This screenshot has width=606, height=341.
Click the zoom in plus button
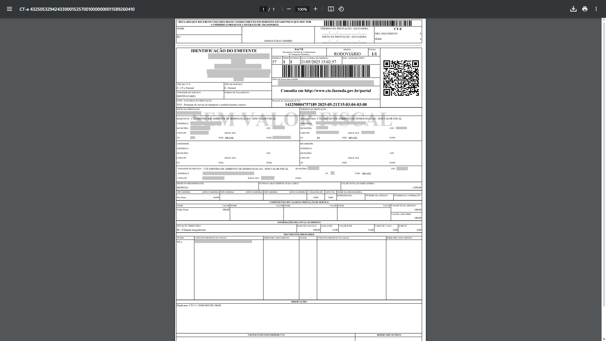tap(315, 9)
